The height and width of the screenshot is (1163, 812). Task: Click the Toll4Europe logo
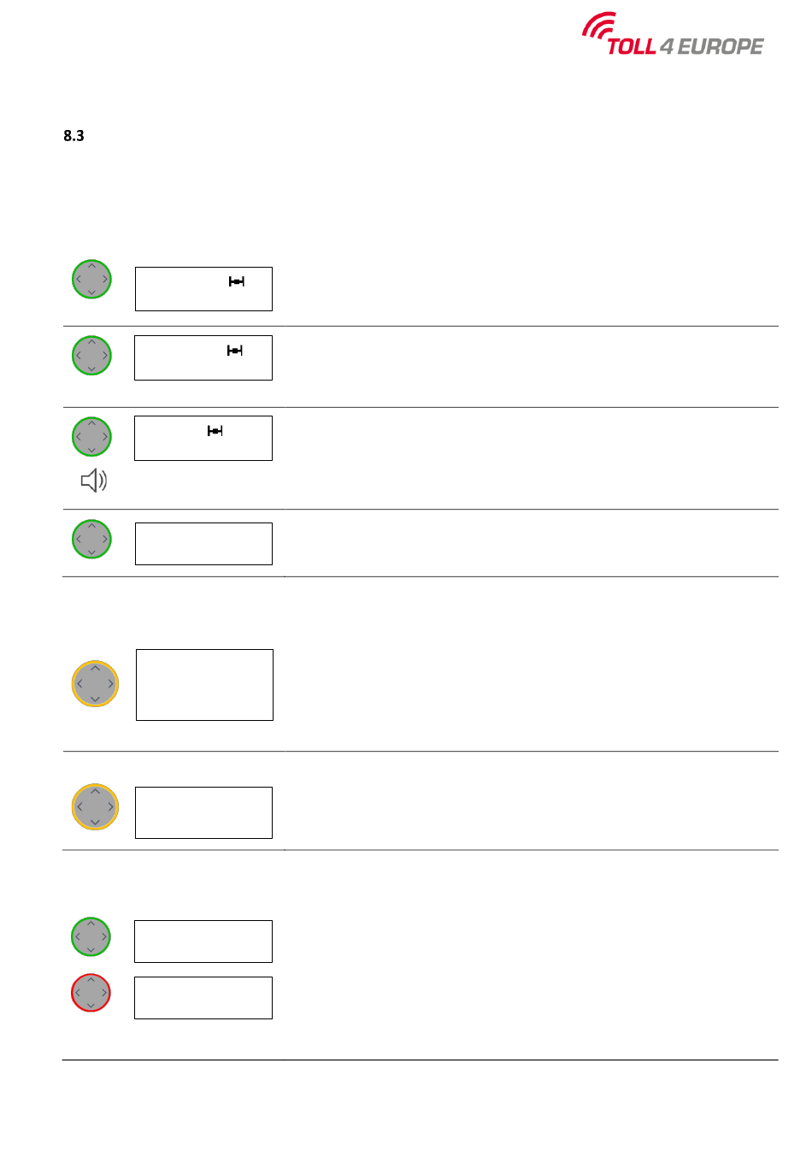673,36
